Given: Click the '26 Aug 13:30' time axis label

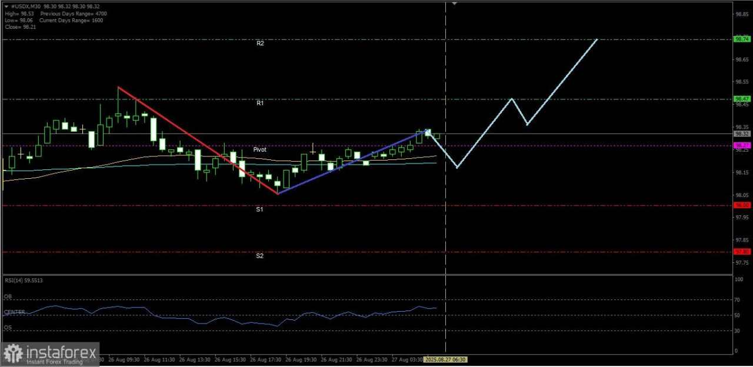Looking at the screenshot, I should click(196, 359).
